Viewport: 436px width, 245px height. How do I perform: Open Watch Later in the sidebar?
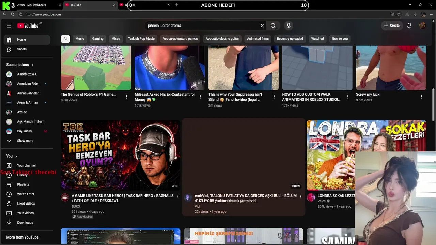click(x=27, y=194)
